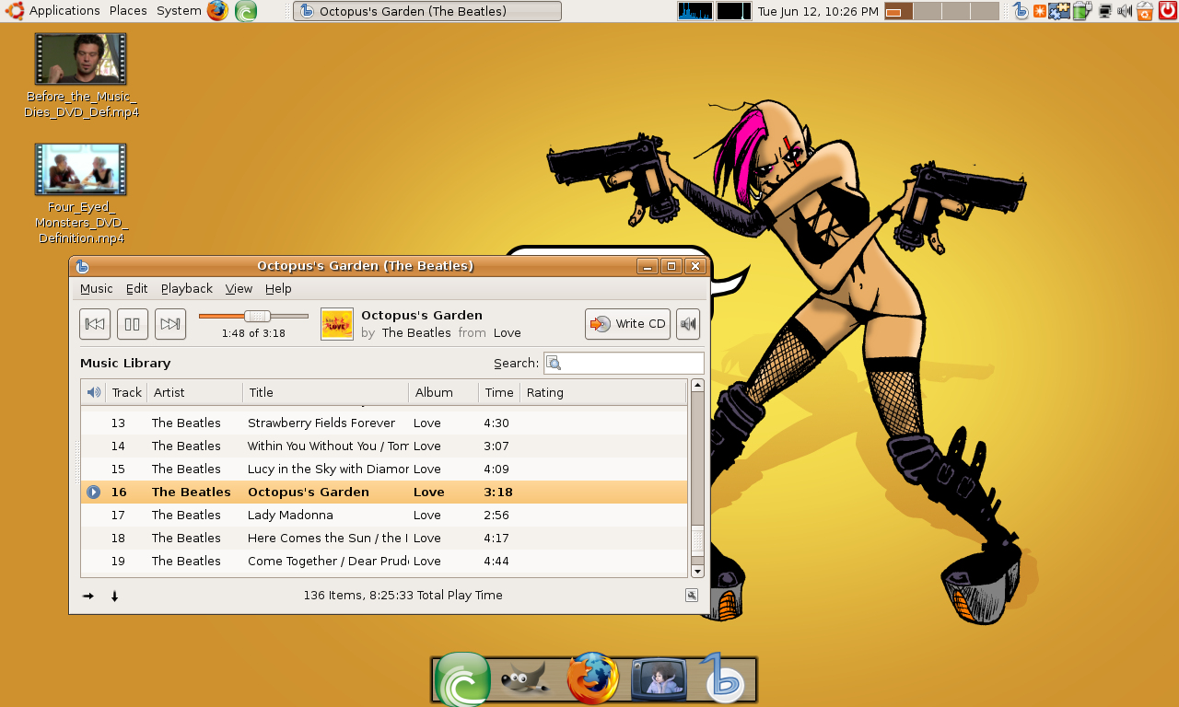1179x707 pixels.
Task: Launch the green swirl app in dock
Action: 462,679
